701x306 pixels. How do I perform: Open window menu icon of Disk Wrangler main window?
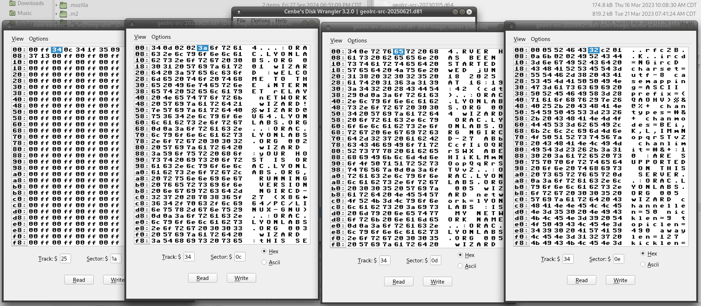(239, 12)
